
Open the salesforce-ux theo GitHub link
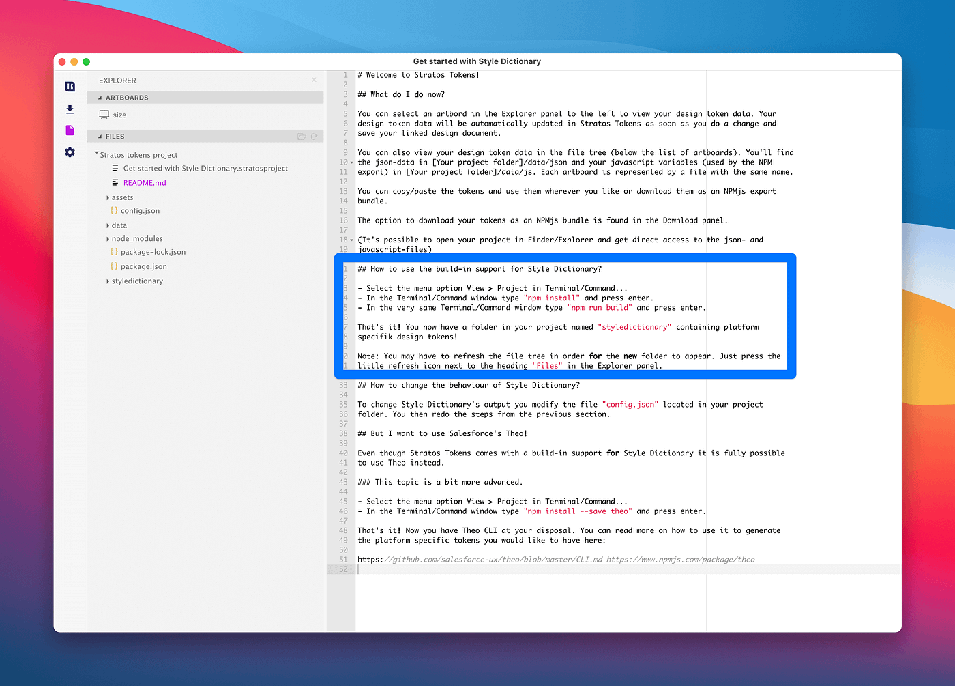pyautogui.click(x=480, y=559)
